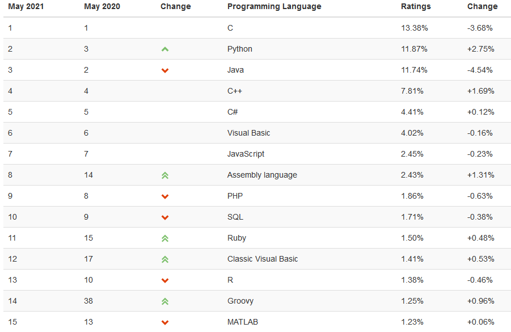Screen dimensions: 511x332
Task: Click the May 2021 column header
Action: [26, 6]
